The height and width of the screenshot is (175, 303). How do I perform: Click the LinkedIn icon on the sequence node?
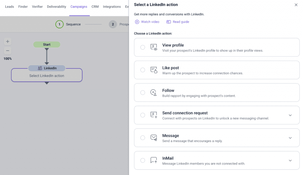(x=40, y=68)
